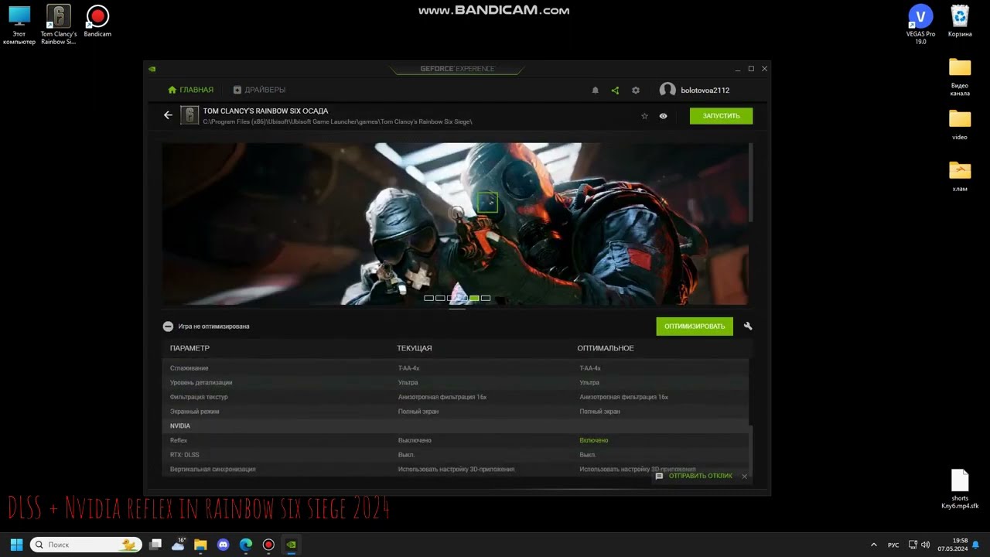
Task: Click the main page vertical scrollbar
Action: pyautogui.click(x=750, y=182)
